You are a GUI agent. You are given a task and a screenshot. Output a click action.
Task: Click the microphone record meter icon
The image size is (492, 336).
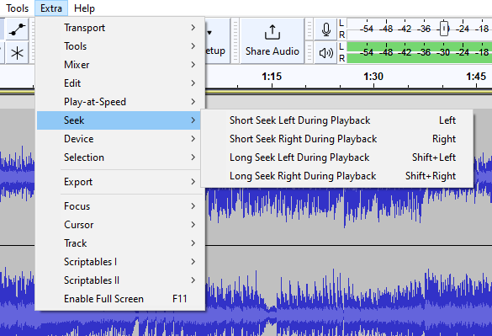(326, 29)
